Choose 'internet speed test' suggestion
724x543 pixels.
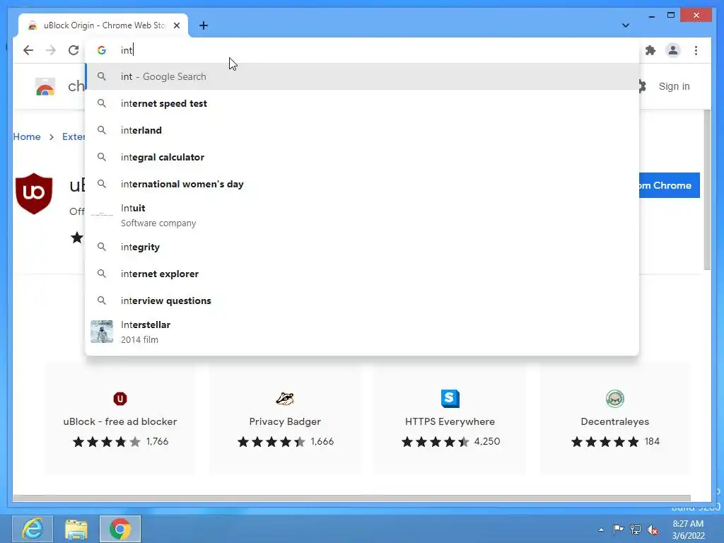point(362,103)
